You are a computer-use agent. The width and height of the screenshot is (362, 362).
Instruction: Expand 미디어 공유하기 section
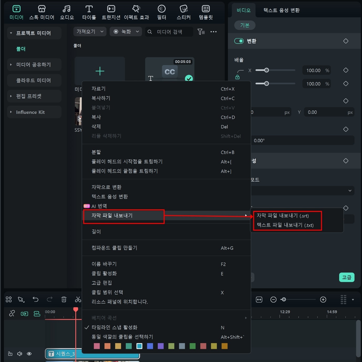coord(11,65)
